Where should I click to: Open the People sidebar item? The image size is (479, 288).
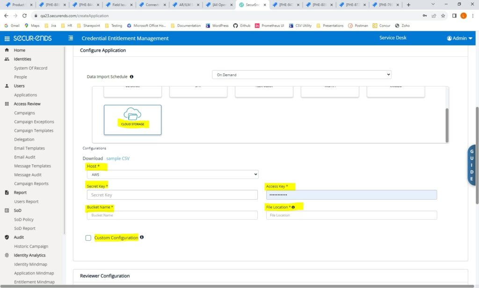tap(21, 77)
